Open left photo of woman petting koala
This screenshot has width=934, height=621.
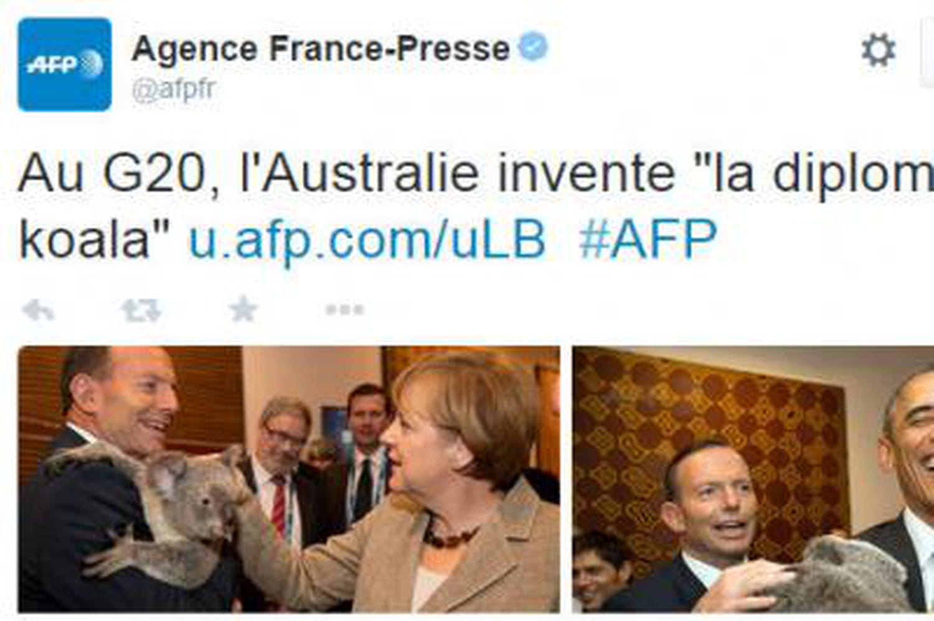pos(289,479)
